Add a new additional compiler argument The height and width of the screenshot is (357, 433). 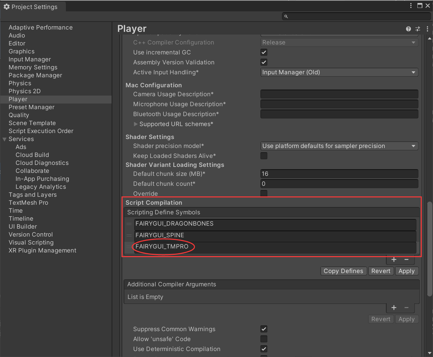pyautogui.click(x=394, y=308)
